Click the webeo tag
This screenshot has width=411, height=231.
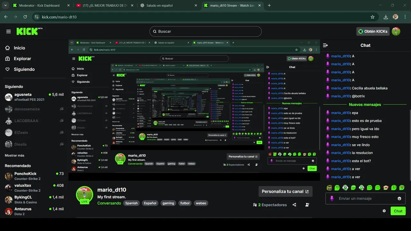click(201, 203)
